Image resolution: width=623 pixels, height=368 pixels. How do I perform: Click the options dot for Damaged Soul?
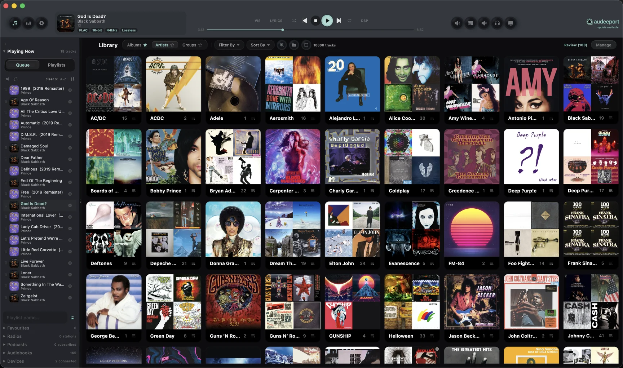coord(70,148)
